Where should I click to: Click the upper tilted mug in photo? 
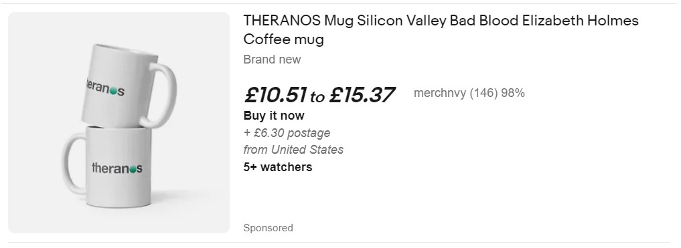click(x=128, y=86)
